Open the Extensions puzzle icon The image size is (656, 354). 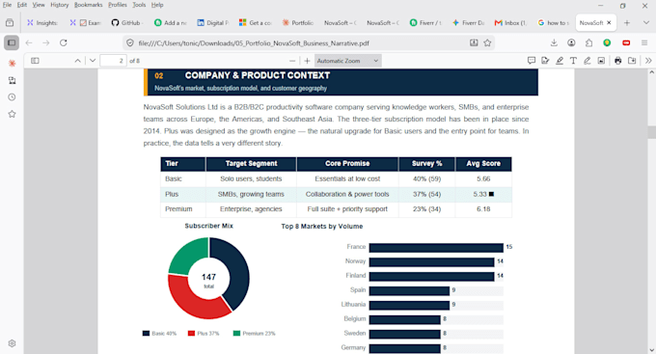click(x=589, y=42)
